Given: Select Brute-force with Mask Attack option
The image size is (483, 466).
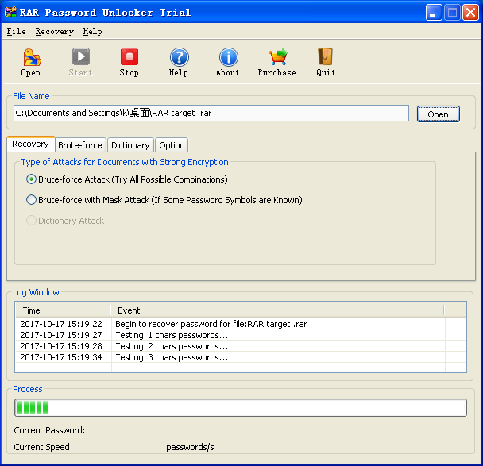Looking at the screenshot, I should [31, 200].
